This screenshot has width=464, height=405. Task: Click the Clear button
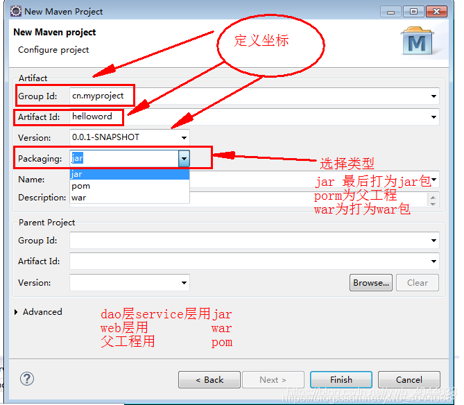[418, 283]
